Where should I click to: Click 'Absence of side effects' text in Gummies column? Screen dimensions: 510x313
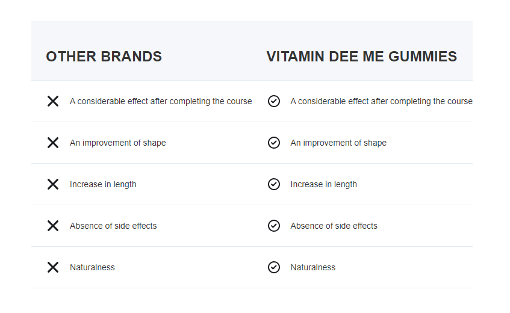click(x=334, y=226)
